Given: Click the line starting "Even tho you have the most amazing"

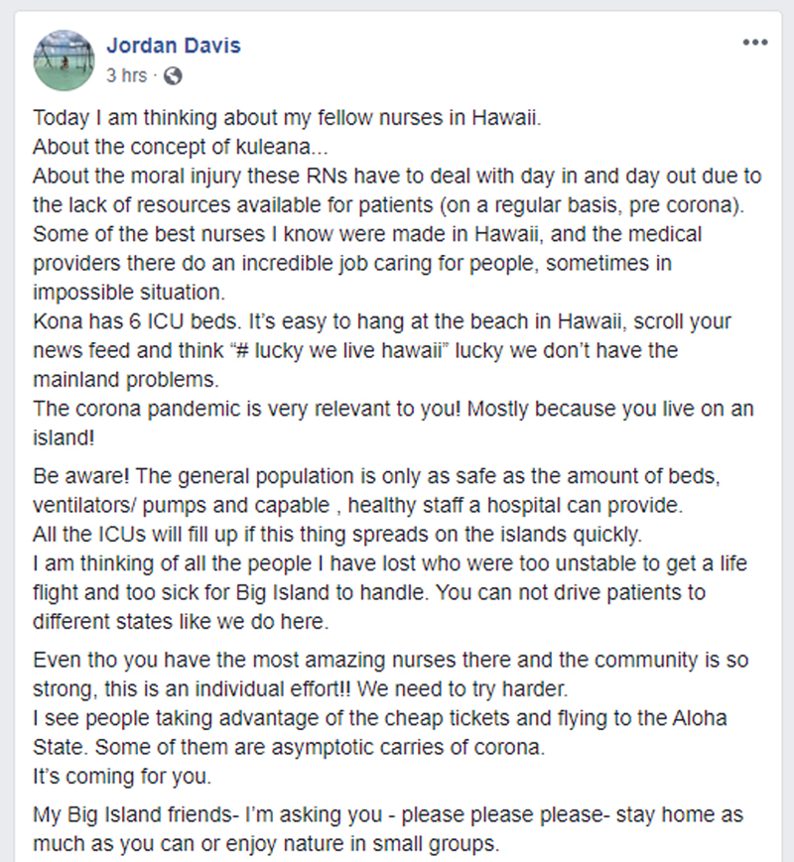Looking at the screenshot, I should [391, 660].
